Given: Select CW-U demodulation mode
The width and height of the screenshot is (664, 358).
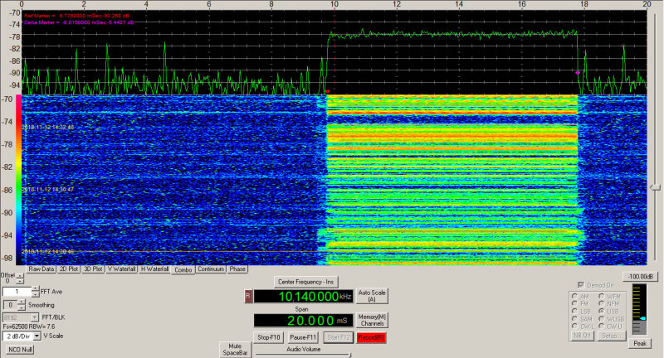Looking at the screenshot, I should [x=601, y=327].
